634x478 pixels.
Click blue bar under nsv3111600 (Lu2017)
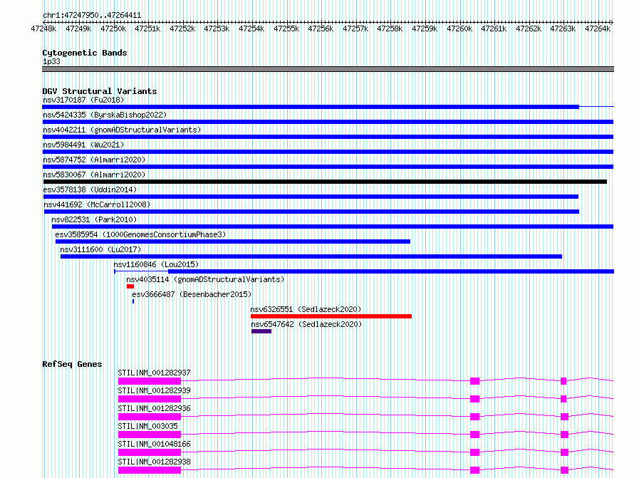[x=311, y=256]
